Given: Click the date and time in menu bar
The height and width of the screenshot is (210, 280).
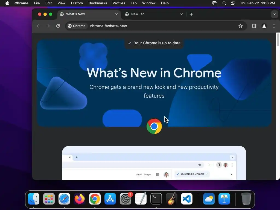Looking at the screenshot, I should 257,3.
